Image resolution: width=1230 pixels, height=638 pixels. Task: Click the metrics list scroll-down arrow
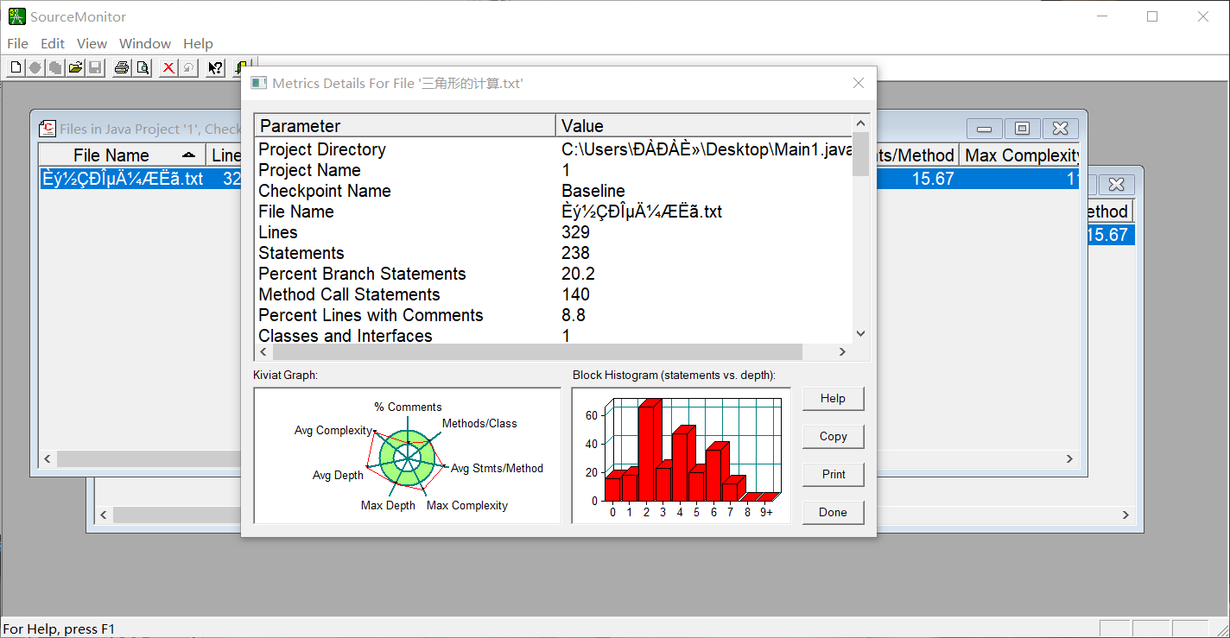click(x=860, y=333)
